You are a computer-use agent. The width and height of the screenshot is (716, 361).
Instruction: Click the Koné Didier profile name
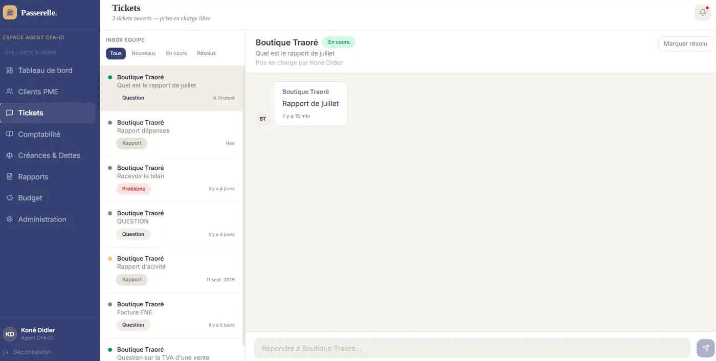point(38,330)
